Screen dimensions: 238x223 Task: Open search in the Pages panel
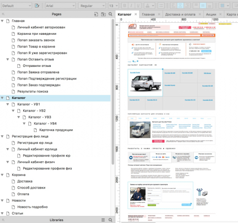pyautogui.click(x=110, y=14)
